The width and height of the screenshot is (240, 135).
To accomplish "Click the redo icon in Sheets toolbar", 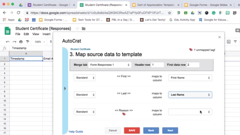I will coord(14,42).
